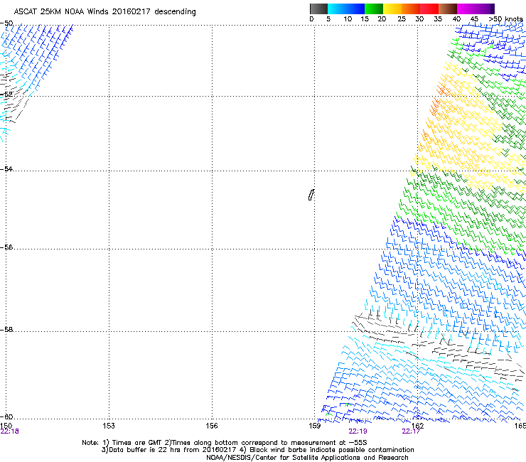This screenshot has height=462, width=526.
Task: Click the "-52" latitude label
Action: (6, 95)
